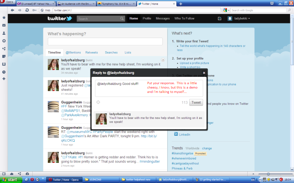Image resolution: width=294 pixels, height=183 pixels.
Task: Open the Contacts panel in Opera sidebar
Action: (x=4, y=33)
